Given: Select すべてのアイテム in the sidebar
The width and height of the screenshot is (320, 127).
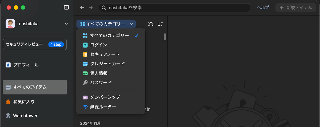Looking at the screenshot, I should [x=35, y=87].
